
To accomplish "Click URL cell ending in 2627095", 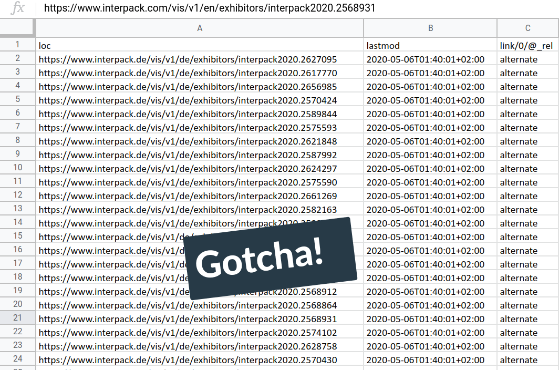I will [200, 59].
